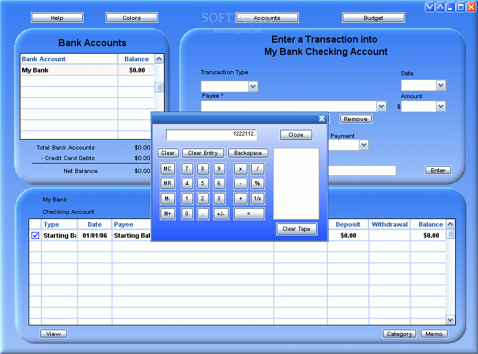The height and width of the screenshot is (354, 478).
Task: Click calculator digit 9 key
Action: click(219, 169)
